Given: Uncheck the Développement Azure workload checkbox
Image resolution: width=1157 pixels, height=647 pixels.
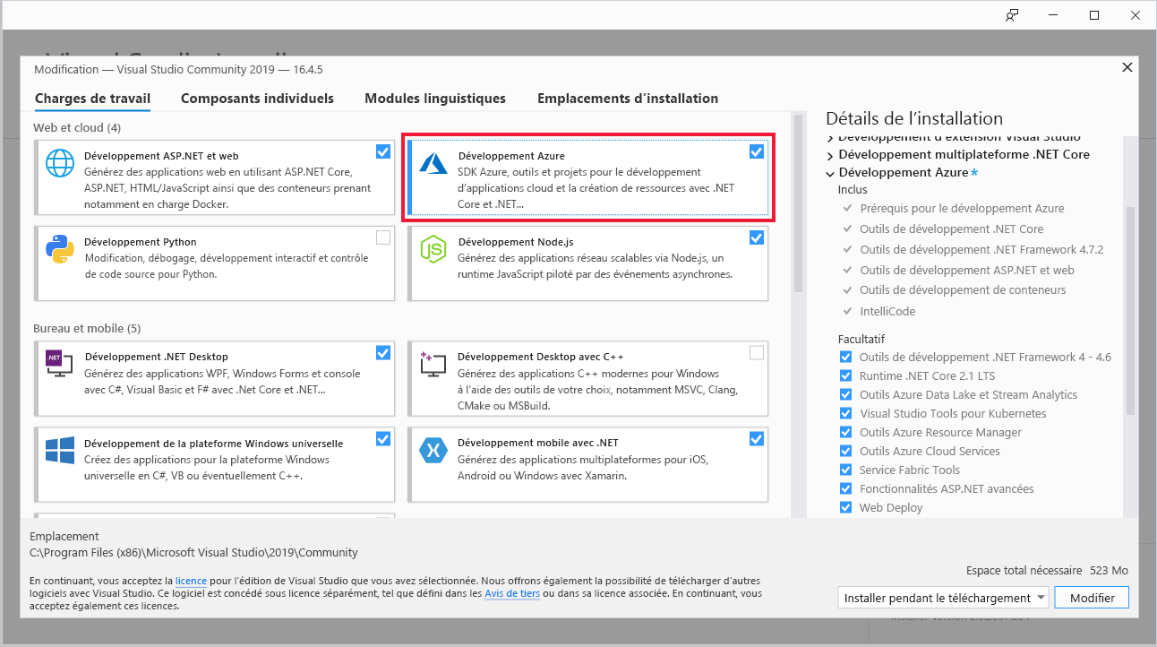Looking at the screenshot, I should 757,151.
